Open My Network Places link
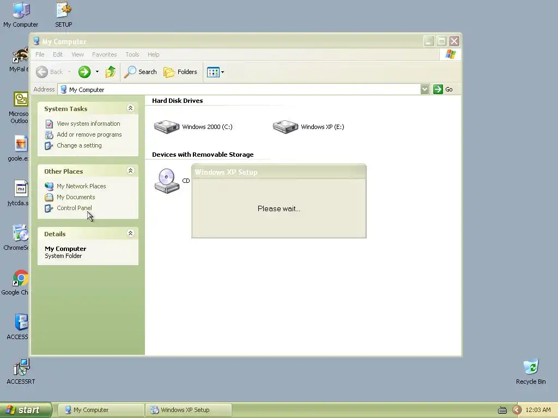Image resolution: width=558 pixels, height=418 pixels. click(x=81, y=186)
